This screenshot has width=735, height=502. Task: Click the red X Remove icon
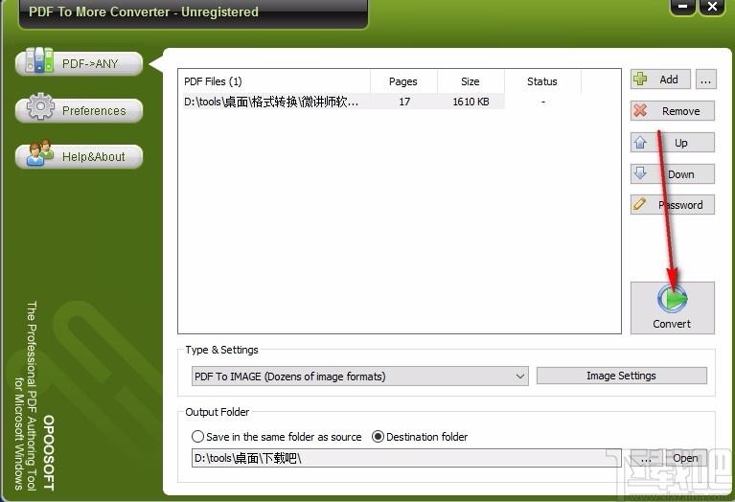[x=640, y=110]
